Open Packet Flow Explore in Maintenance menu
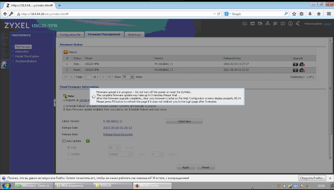This screenshot has width=334, height=190. 27,56
